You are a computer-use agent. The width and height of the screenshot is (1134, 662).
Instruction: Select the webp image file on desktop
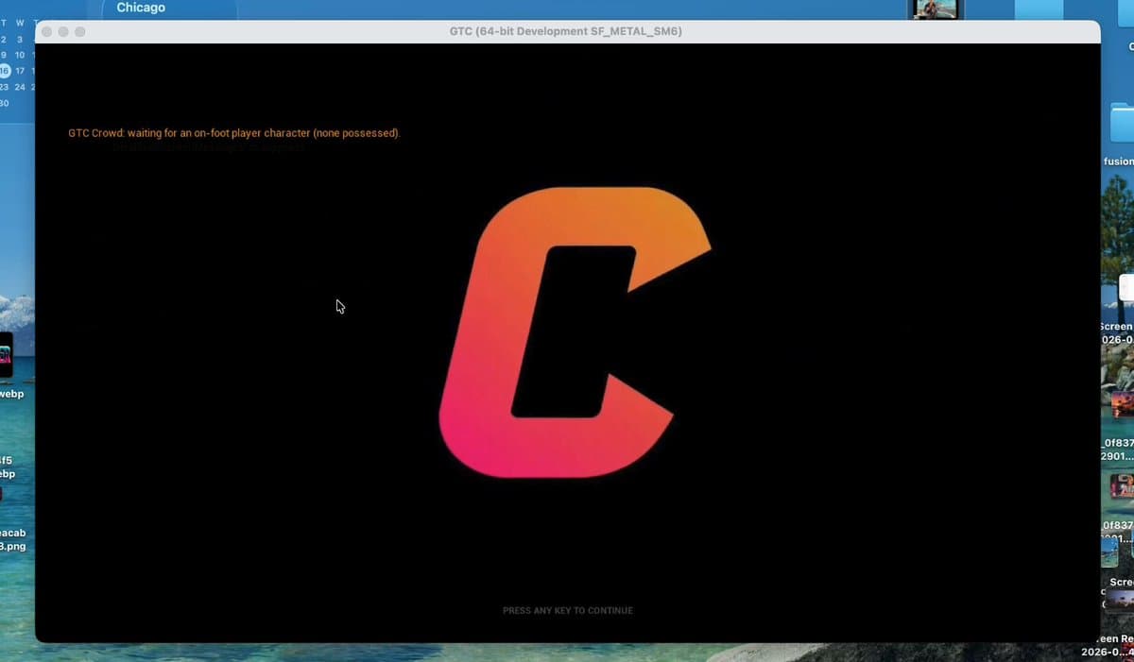pyautogui.click(x=6, y=354)
